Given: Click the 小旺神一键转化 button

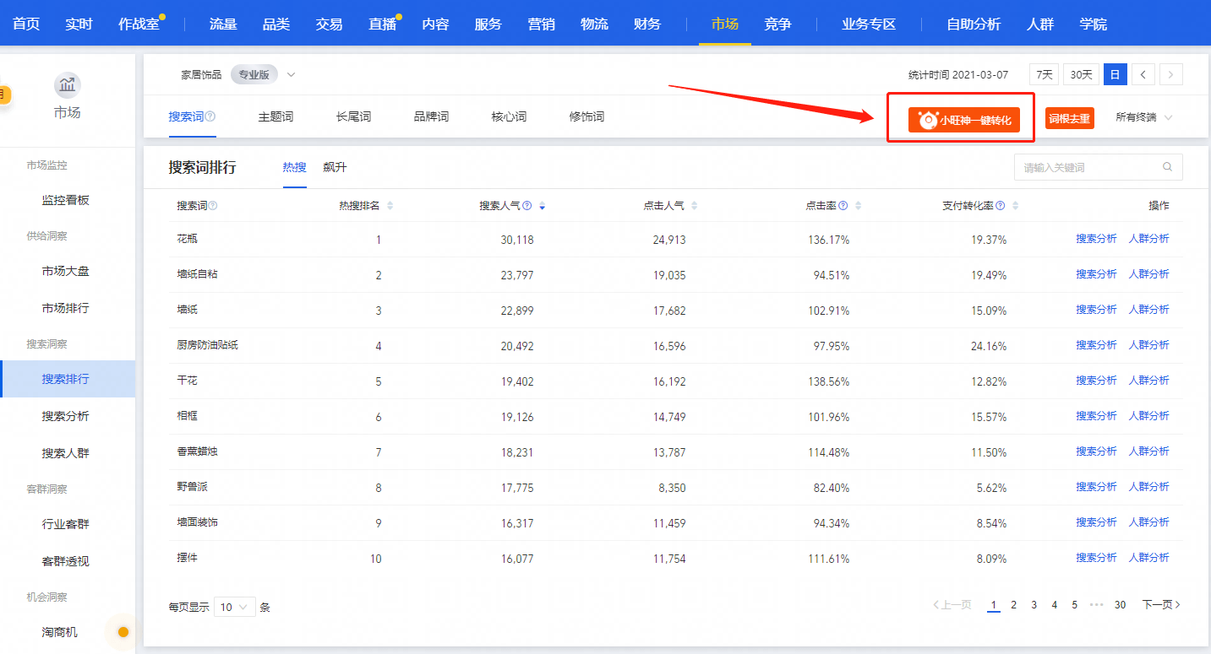Looking at the screenshot, I should pos(963,120).
